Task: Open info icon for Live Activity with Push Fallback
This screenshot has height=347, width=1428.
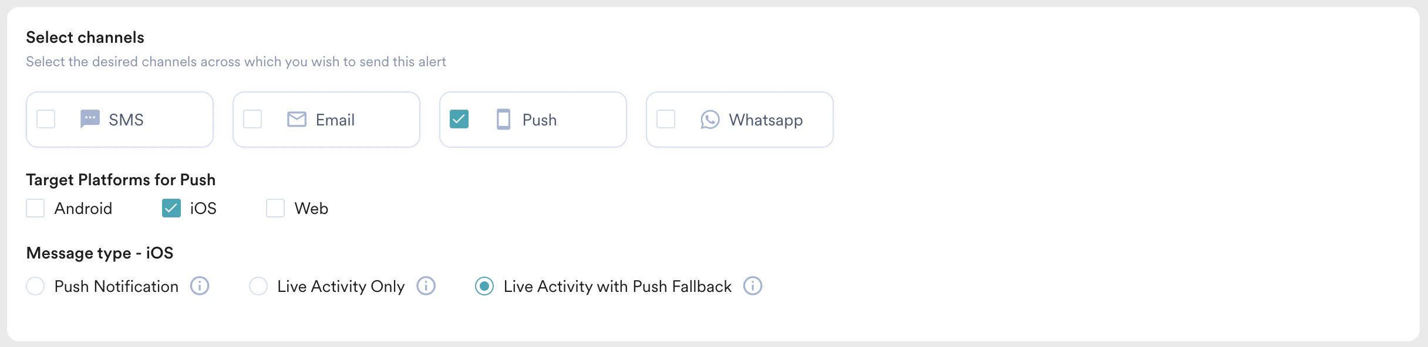Action: pyautogui.click(x=753, y=286)
